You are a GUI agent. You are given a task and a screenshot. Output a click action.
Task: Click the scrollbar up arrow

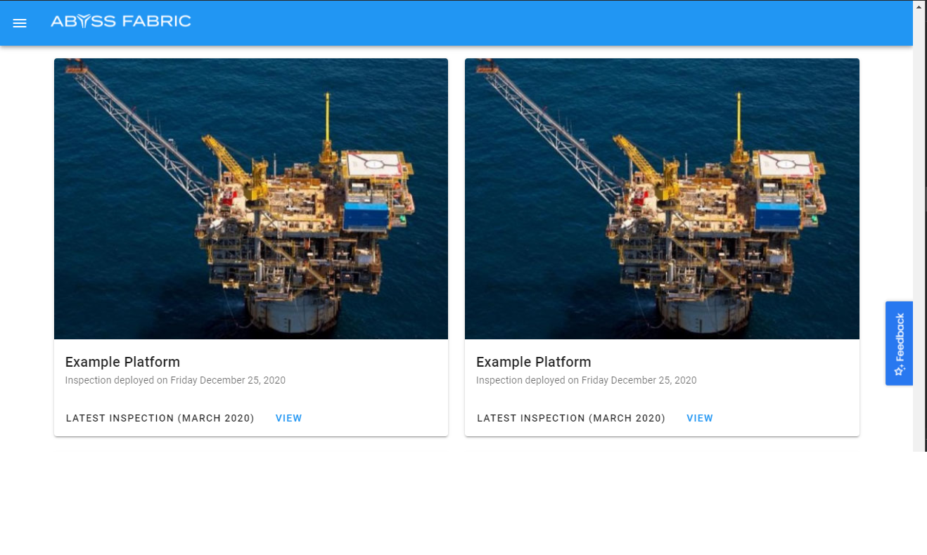tap(919, 6)
